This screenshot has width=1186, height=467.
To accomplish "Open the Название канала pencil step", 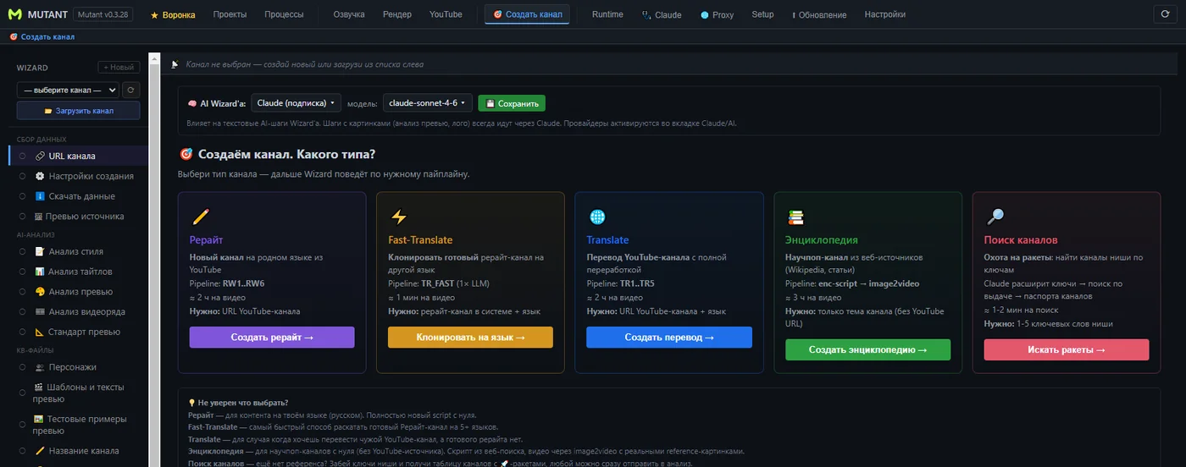I will coord(78,451).
